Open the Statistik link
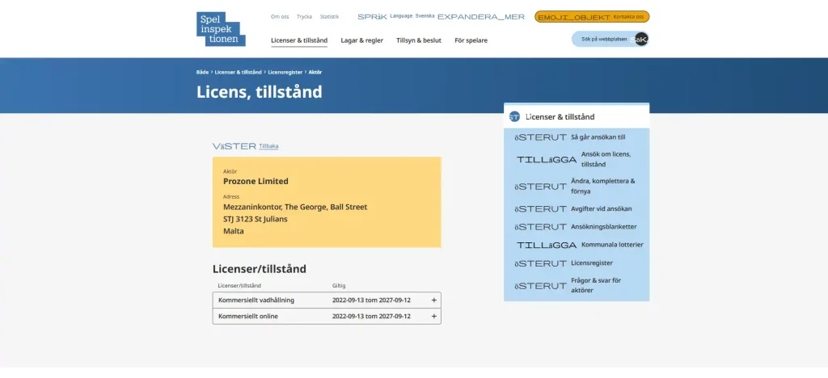828x378 pixels. point(330,17)
